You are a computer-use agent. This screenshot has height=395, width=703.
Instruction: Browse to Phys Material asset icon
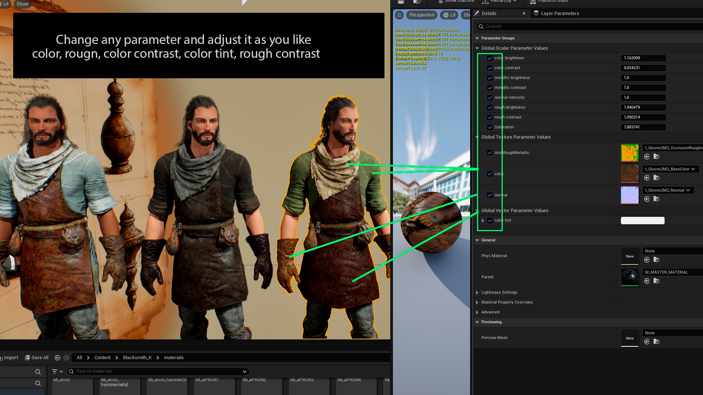[656, 260]
